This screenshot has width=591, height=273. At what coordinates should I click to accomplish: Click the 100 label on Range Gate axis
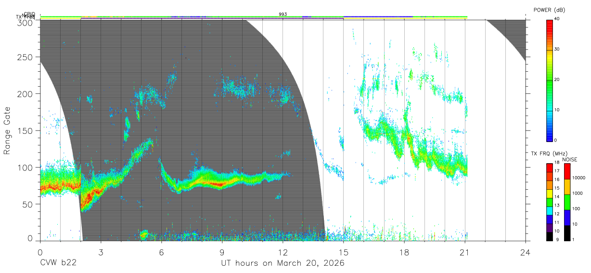26,167
